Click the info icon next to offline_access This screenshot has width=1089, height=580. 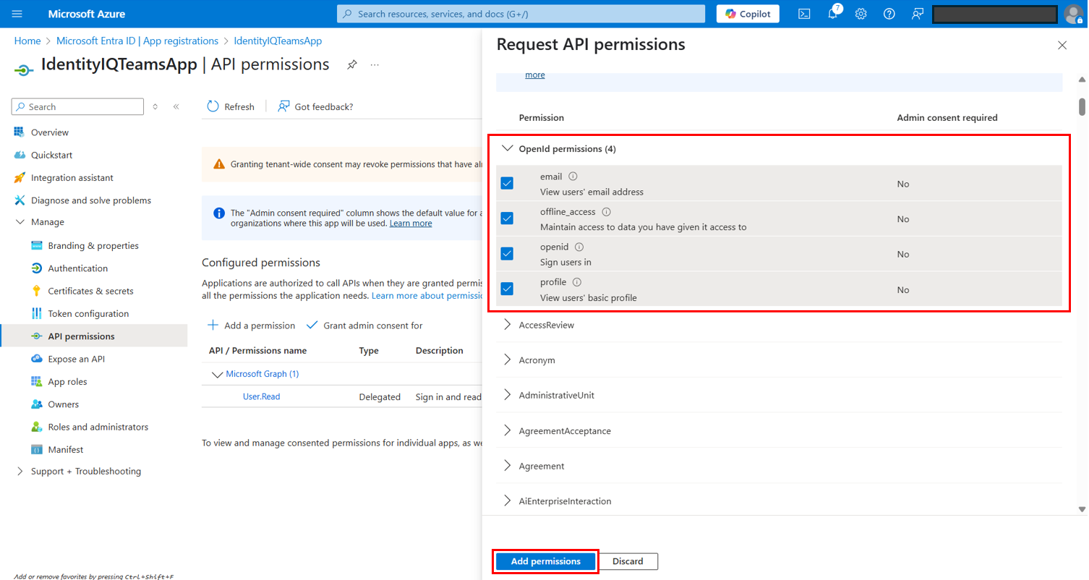click(606, 212)
